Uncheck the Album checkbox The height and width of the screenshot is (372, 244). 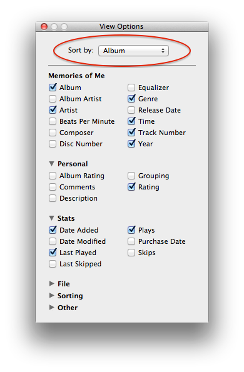coord(53,88)
